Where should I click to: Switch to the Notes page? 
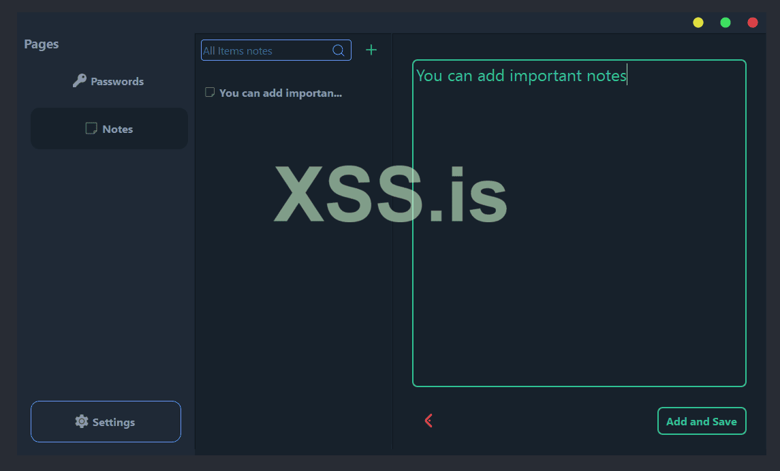click(109, 128)
